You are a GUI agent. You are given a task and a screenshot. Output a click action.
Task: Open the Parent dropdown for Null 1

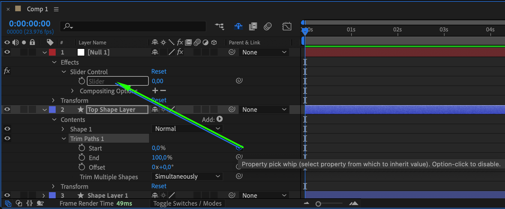[264, 52]
